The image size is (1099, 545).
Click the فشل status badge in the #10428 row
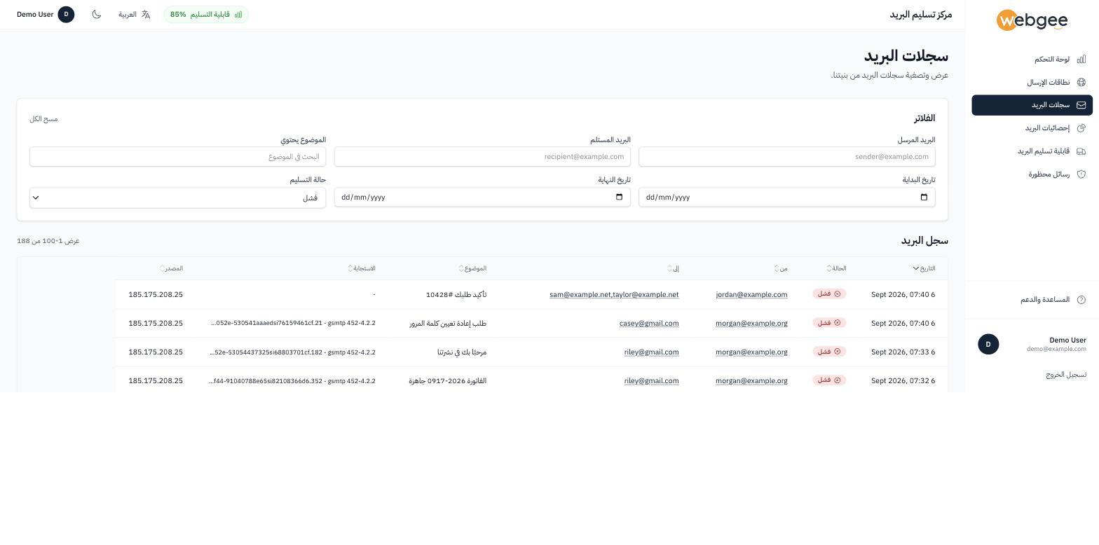(829, 294)
